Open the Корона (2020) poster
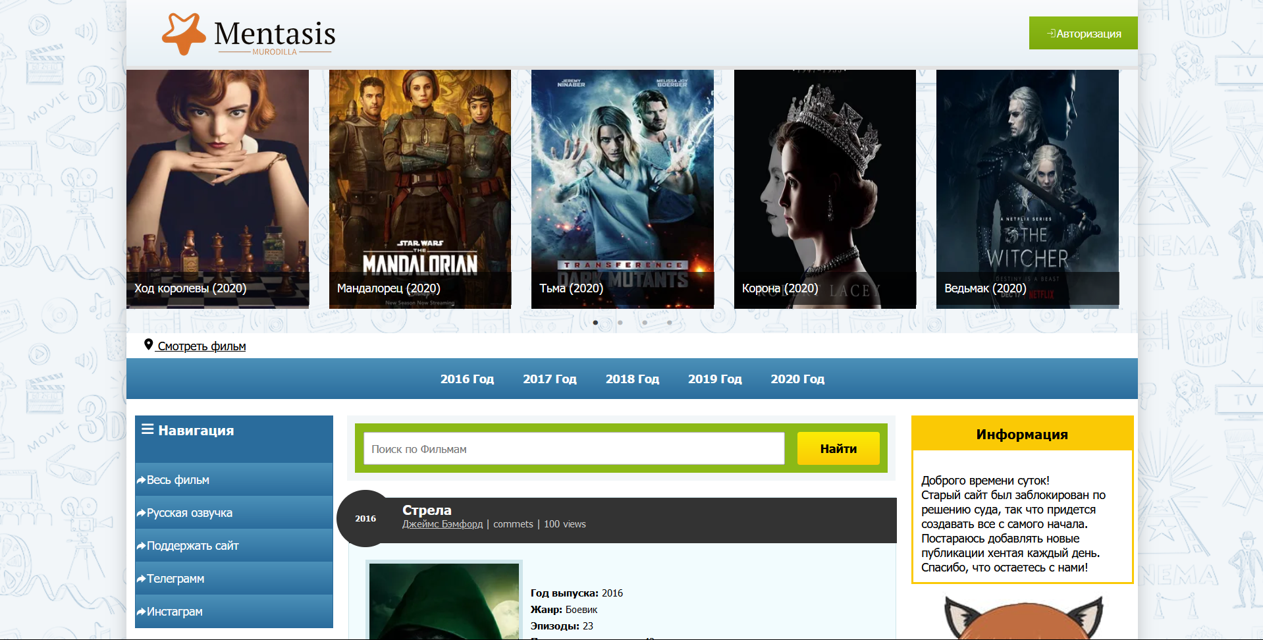Viewport: 1263px width, 640px height. click(825, 189)
